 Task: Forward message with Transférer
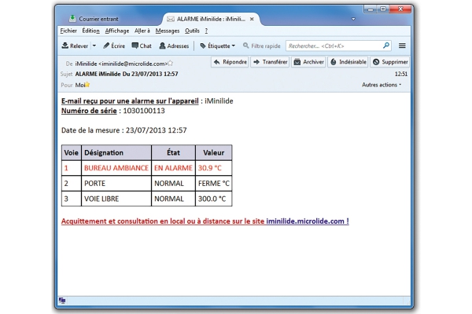(x=270, y=62)
